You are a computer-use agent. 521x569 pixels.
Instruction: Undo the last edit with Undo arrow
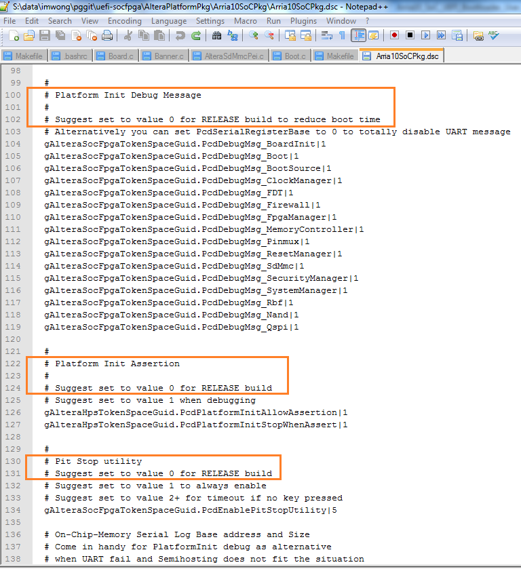180,35
